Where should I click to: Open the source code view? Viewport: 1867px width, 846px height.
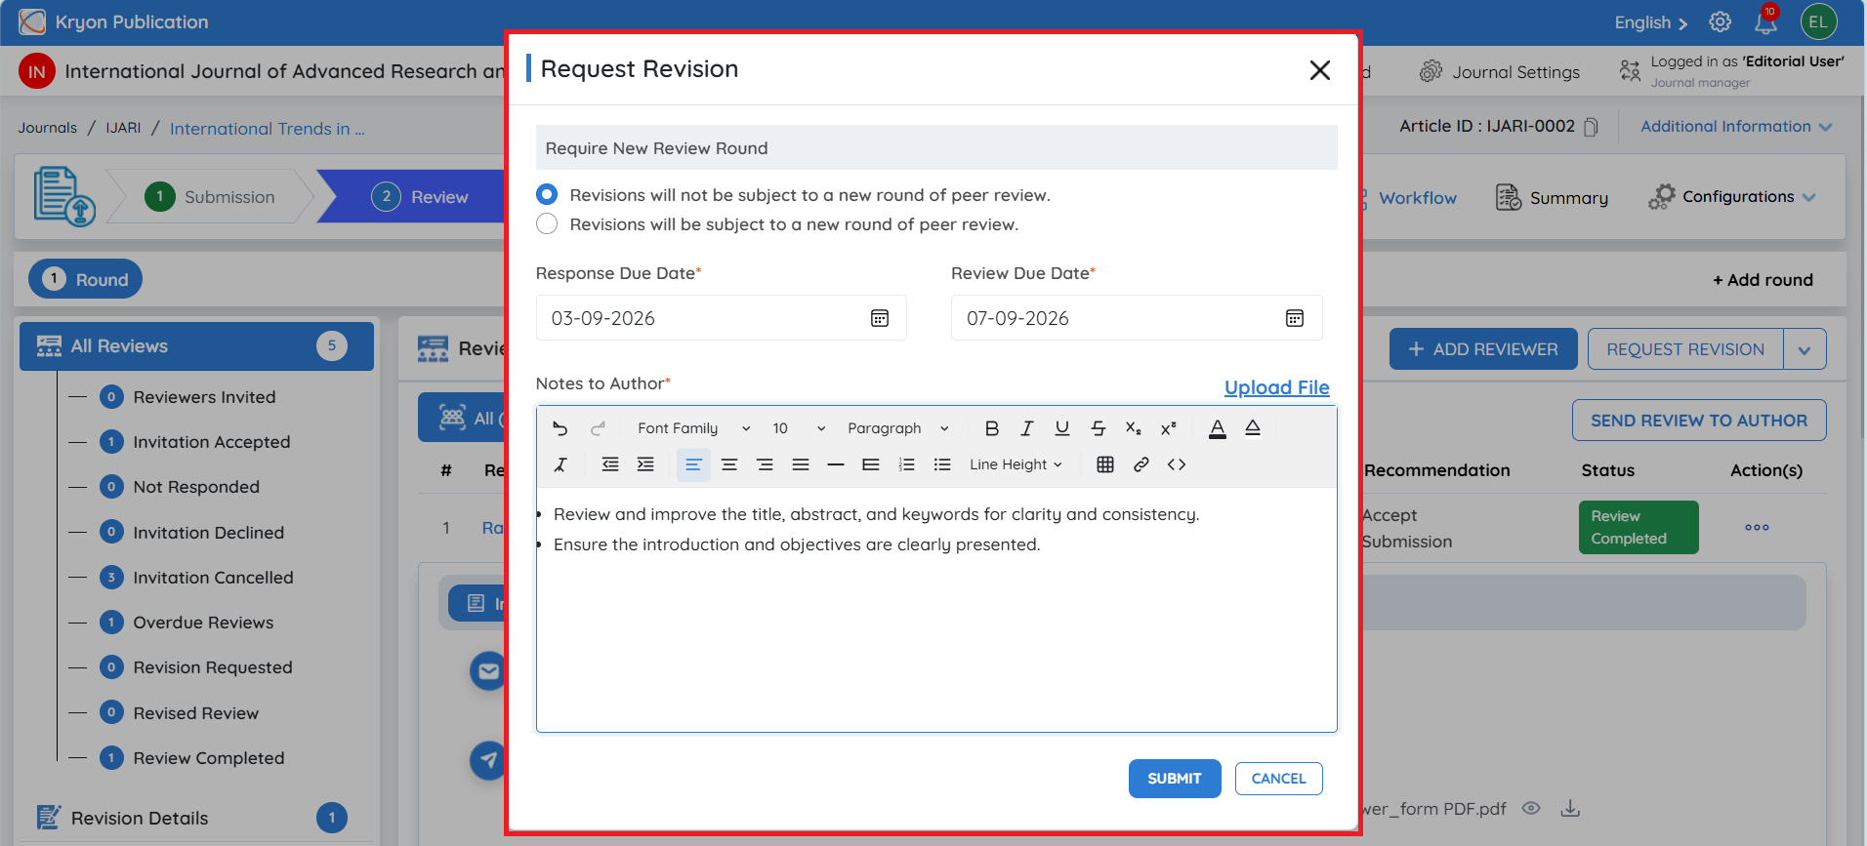tap(1177, 464)
